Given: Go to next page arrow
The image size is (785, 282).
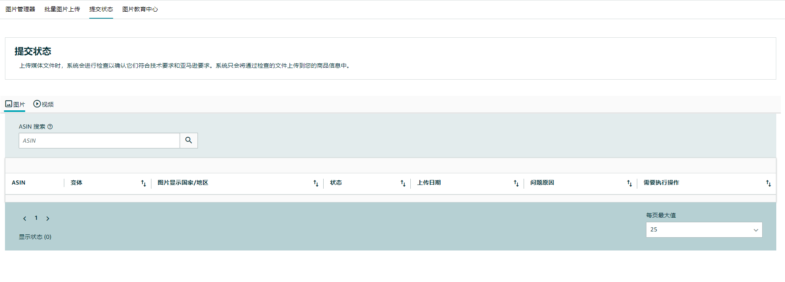Looking at the screenshot, I should click(48, 219).
